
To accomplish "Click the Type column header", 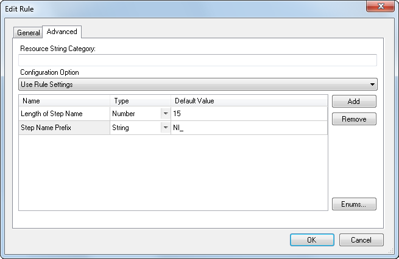I will 140,100.
